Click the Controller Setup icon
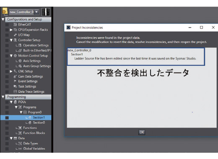 [15, 40]
